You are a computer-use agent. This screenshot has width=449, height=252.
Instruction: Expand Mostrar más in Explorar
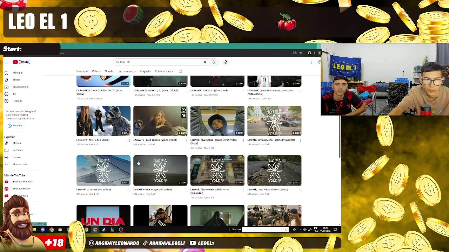20,164
